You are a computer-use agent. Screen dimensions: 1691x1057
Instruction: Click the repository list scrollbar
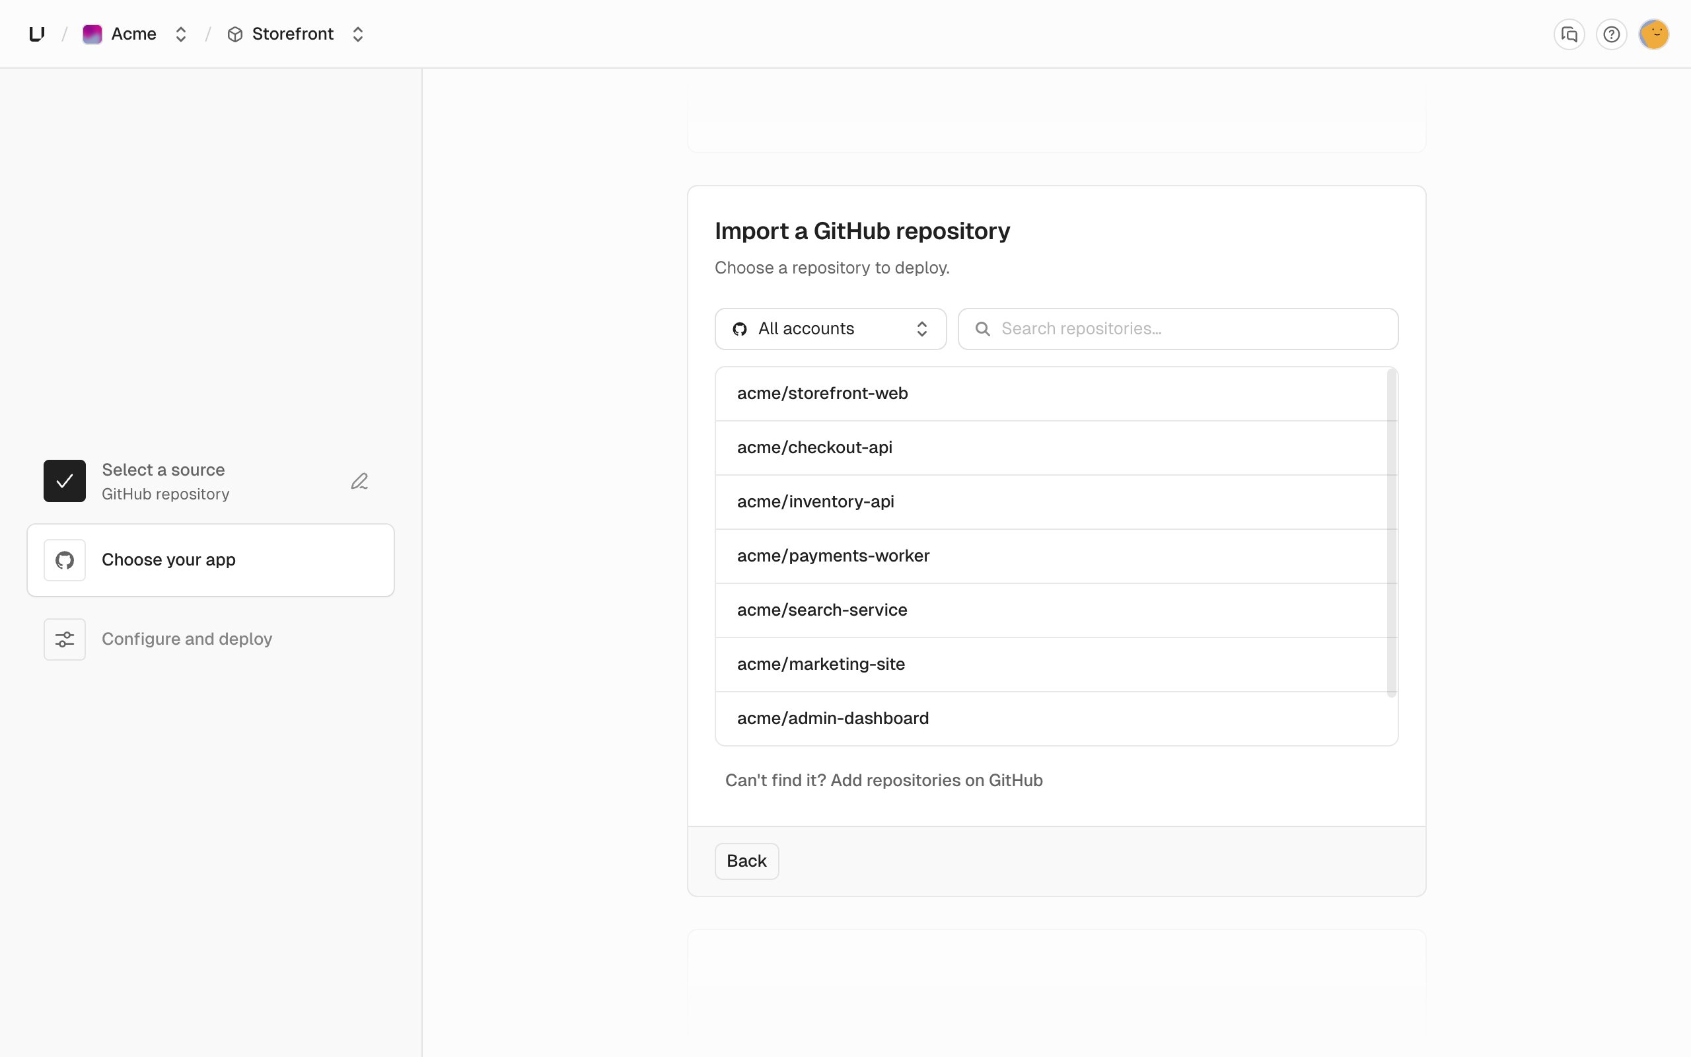1392,532
